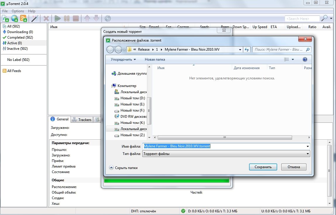336x215 pixels.
Task: Open the view options dropdown arrow
Action: pyautogui.click(x=293, y=59)
